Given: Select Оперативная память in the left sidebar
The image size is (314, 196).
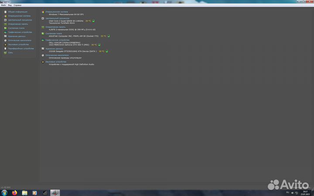Looking at the screenshot, I should coord(18,24).
